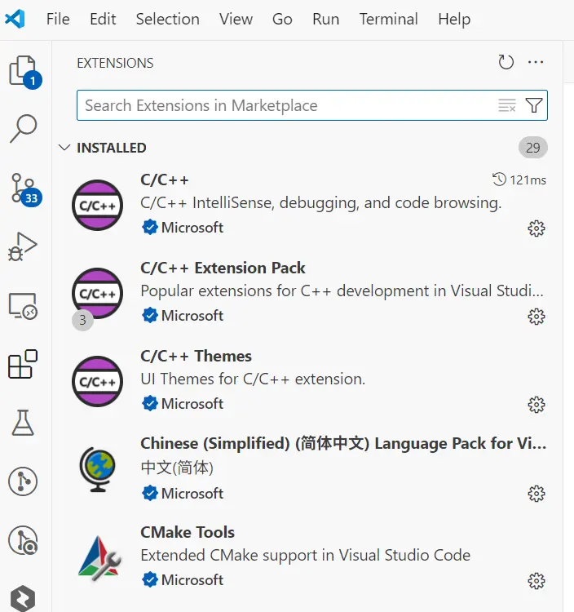Viewport: 574px width, 612px height.
Task: Open the Search view icon
Action: pyautogui.click(x=24, y=128)
